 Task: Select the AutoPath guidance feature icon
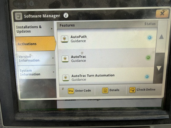click(x=64, y=39)
